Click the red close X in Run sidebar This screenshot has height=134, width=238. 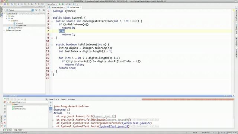5,122
